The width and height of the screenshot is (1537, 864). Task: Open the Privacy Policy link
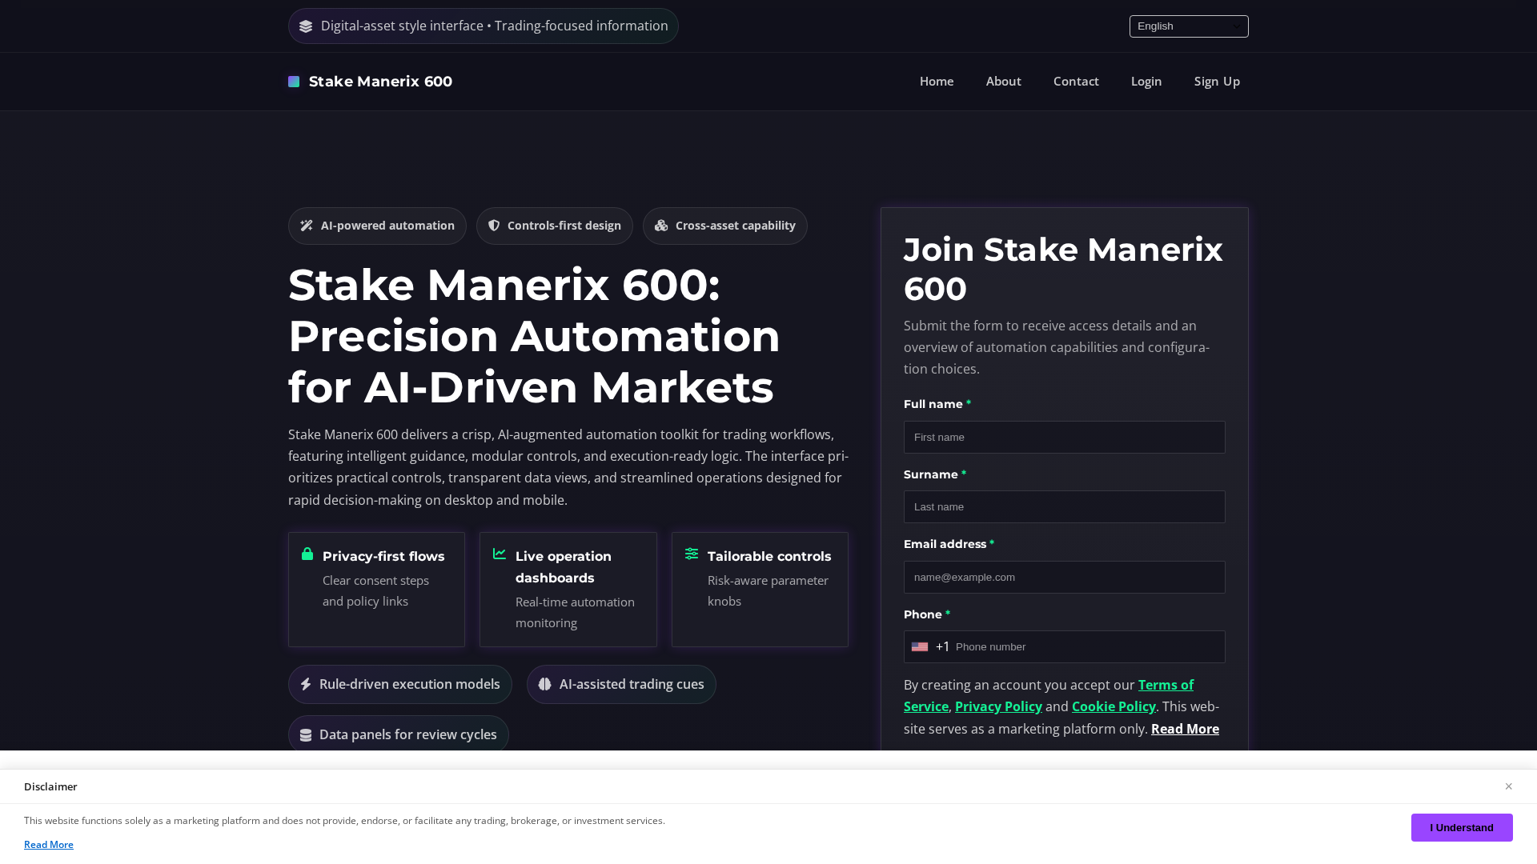point(998,706)
